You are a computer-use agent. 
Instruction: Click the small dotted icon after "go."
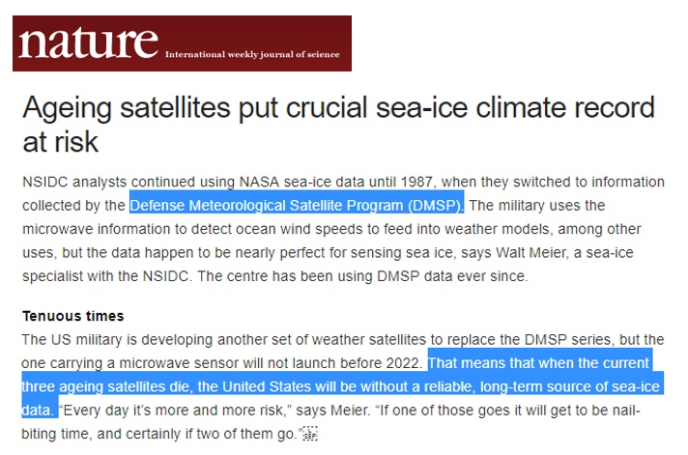310,434
